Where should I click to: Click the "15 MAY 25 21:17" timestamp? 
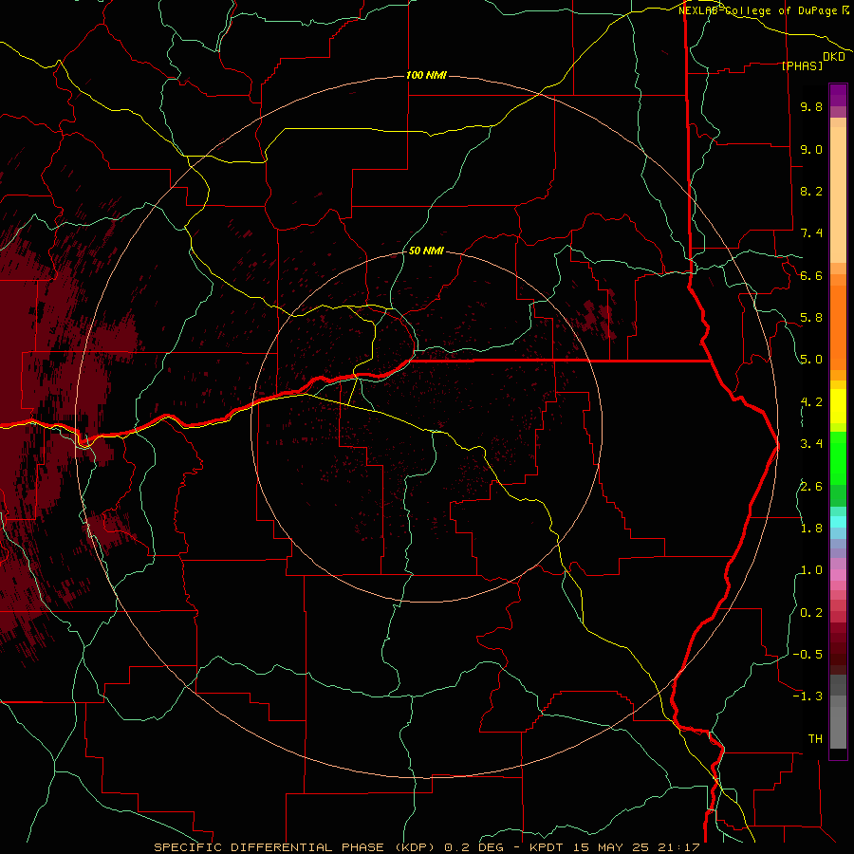coord(636,847)
